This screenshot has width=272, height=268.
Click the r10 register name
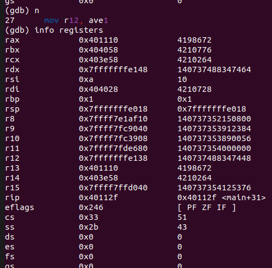coord(12,138)
